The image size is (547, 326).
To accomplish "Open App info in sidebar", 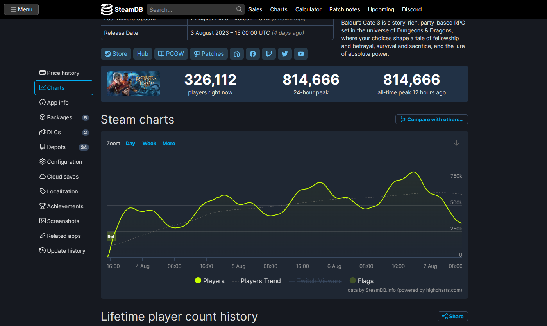I will point(64,103).
